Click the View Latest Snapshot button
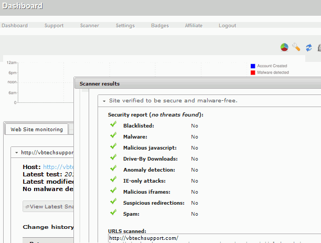321x243 pixels. [x=49, y=206]
